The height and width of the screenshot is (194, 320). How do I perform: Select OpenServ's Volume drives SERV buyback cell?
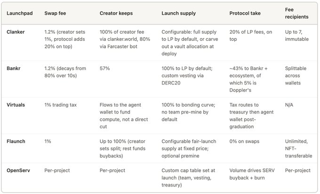252,174
